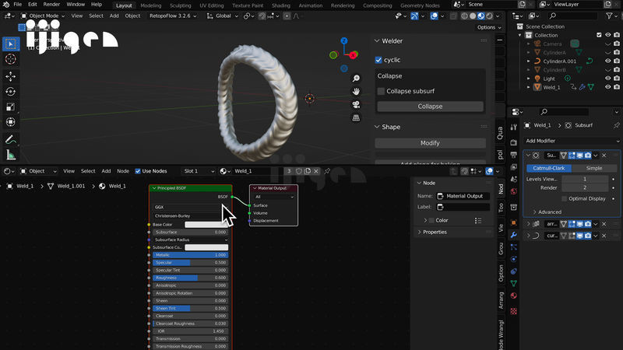This screenshot has width=623, height=350.
Task: Activate the Annotate pencil tool
Action: [11, 140]
